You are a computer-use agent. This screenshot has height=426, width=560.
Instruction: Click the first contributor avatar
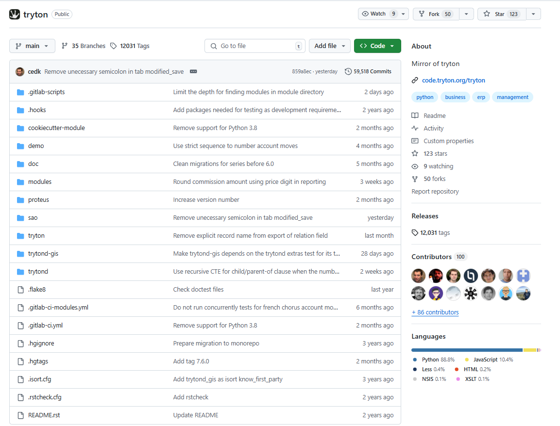[418, 276]
